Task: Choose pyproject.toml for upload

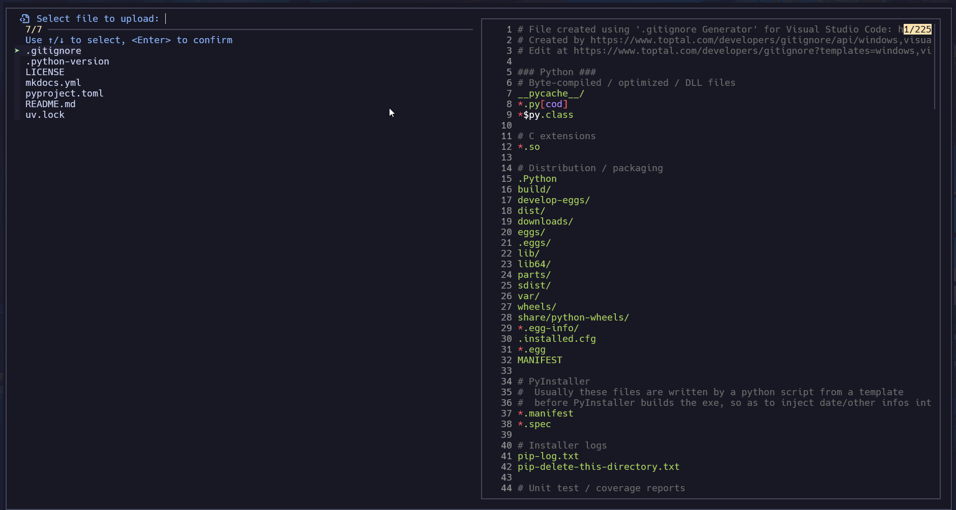Action: (65, 93)
